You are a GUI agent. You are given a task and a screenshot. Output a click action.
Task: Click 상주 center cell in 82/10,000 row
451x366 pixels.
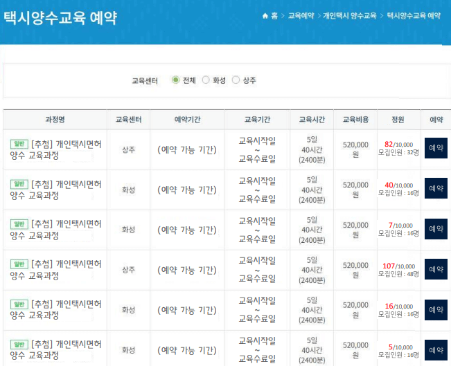128,149
